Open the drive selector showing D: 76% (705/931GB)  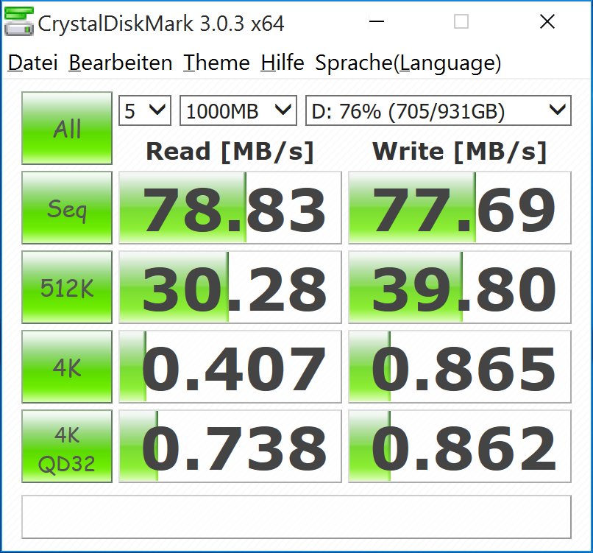438,110
